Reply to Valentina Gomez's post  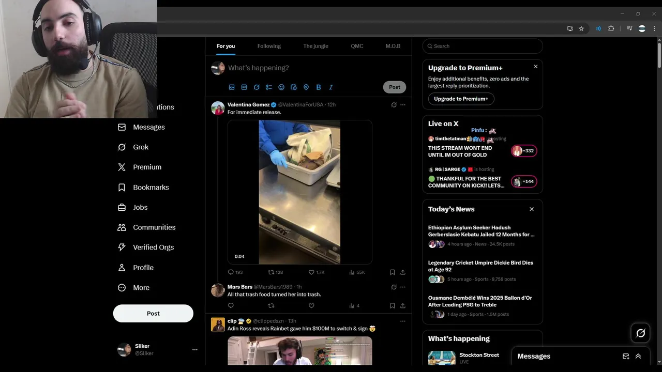pyautogui.click(x=235, y=272)
